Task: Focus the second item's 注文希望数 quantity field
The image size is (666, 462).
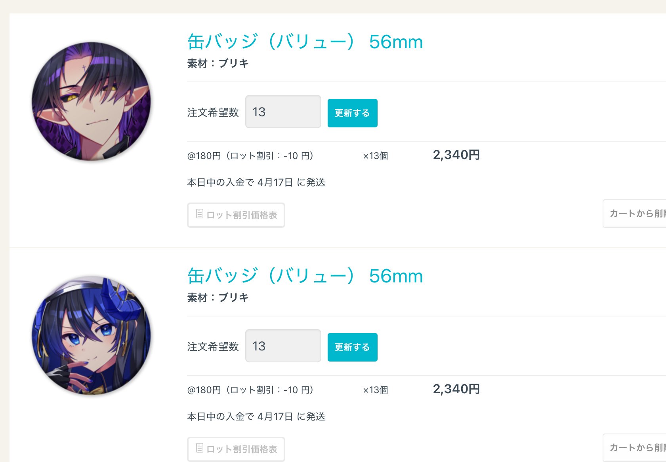Action: [283, 346]
